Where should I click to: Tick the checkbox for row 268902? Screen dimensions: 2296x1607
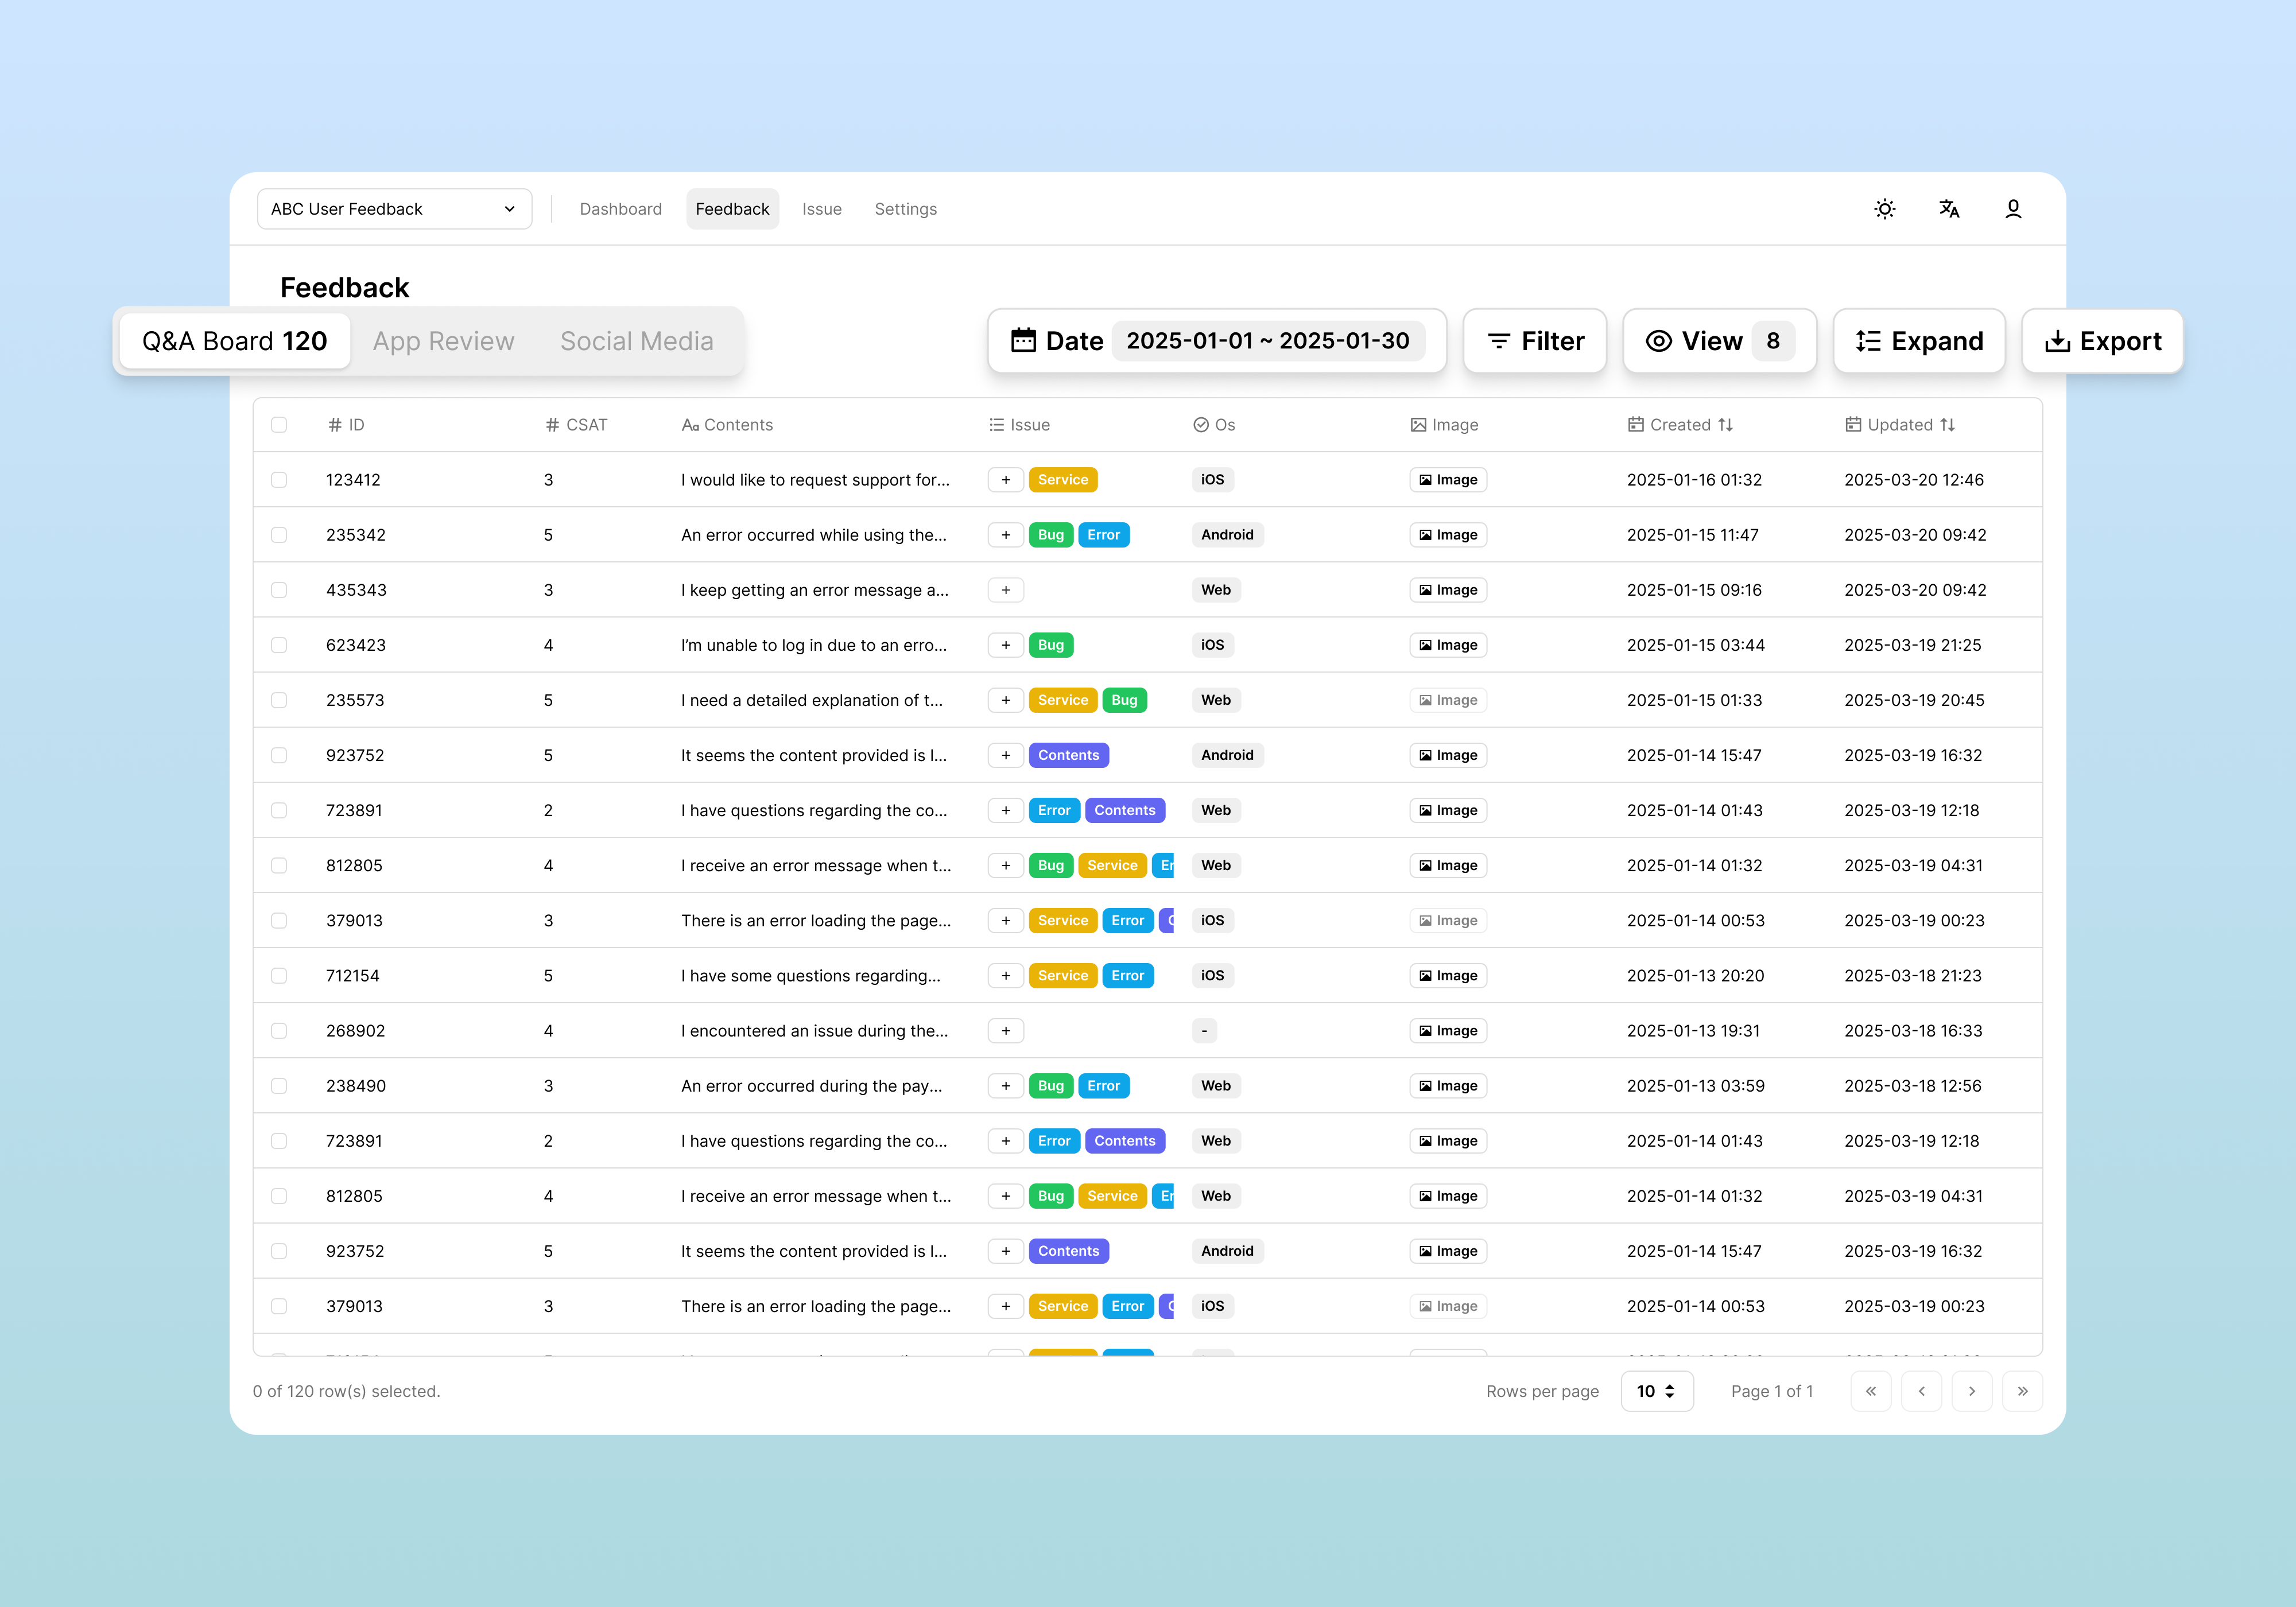tap(279, 1031)
